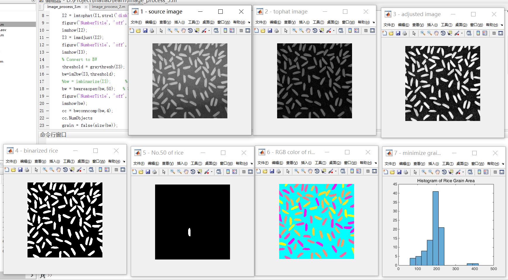Toggle Insert Legend in histogram figure window
The image size is (508, 280).
pos(486,172)
